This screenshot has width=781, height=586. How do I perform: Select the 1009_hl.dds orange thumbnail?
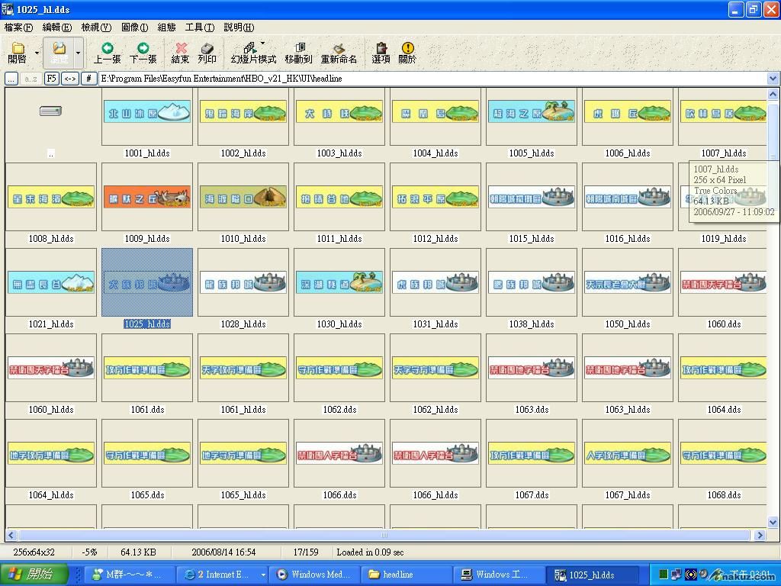click(x=147, y=198)
